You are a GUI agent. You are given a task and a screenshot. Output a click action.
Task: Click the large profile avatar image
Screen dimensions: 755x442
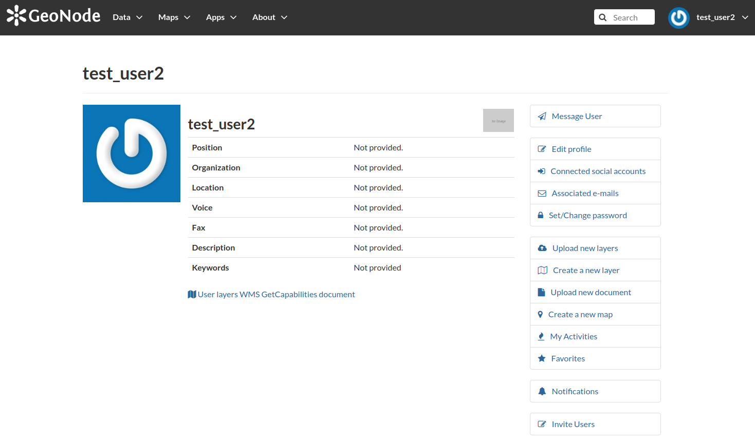pyautogui.click(x=132, y=153)
